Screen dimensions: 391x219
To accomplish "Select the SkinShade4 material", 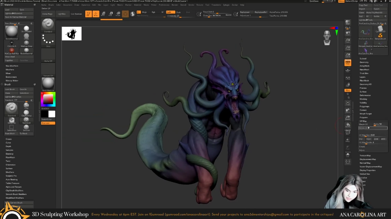I will pyautogui.click(x=26, y=29).
